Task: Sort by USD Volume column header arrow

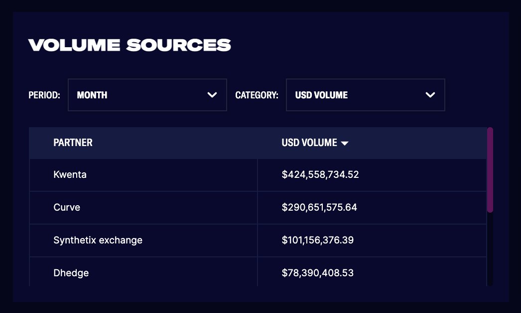Action: pos(345,143)
